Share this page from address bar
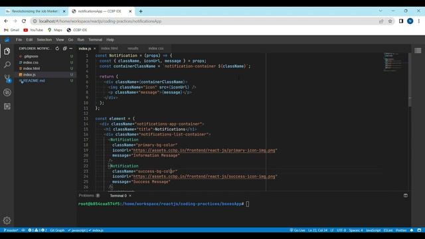The image size is (425, 239). coord(381,21)
